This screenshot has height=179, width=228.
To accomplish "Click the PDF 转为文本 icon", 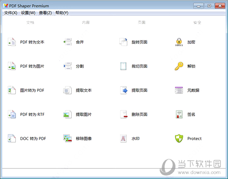I will [x=12, y=42].
